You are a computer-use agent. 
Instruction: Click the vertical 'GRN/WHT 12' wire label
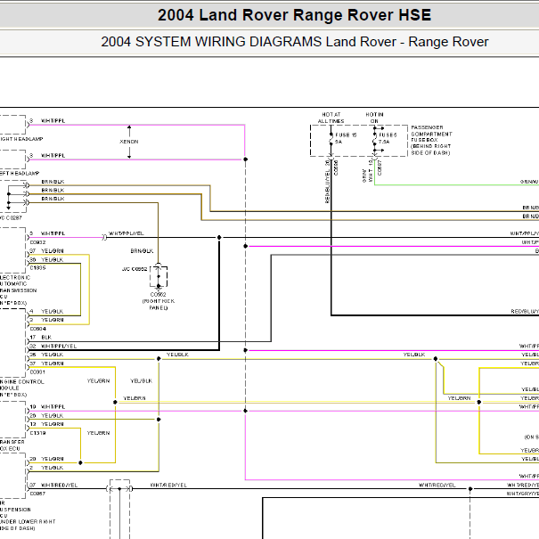click(367, 171)
